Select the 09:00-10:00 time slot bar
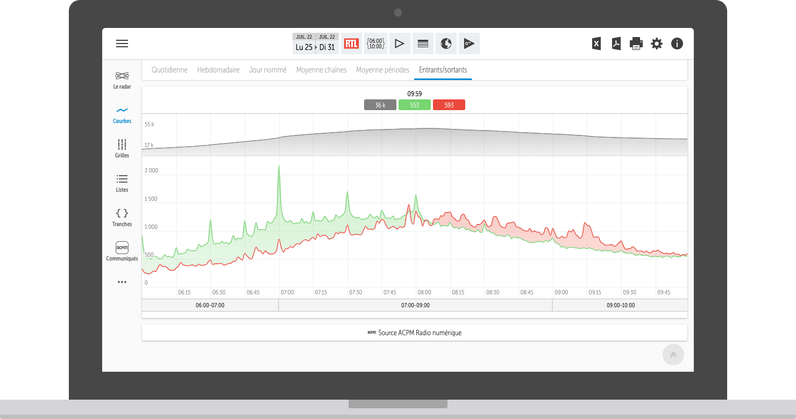This screenshot has height=419, width=796. (620, 305)
